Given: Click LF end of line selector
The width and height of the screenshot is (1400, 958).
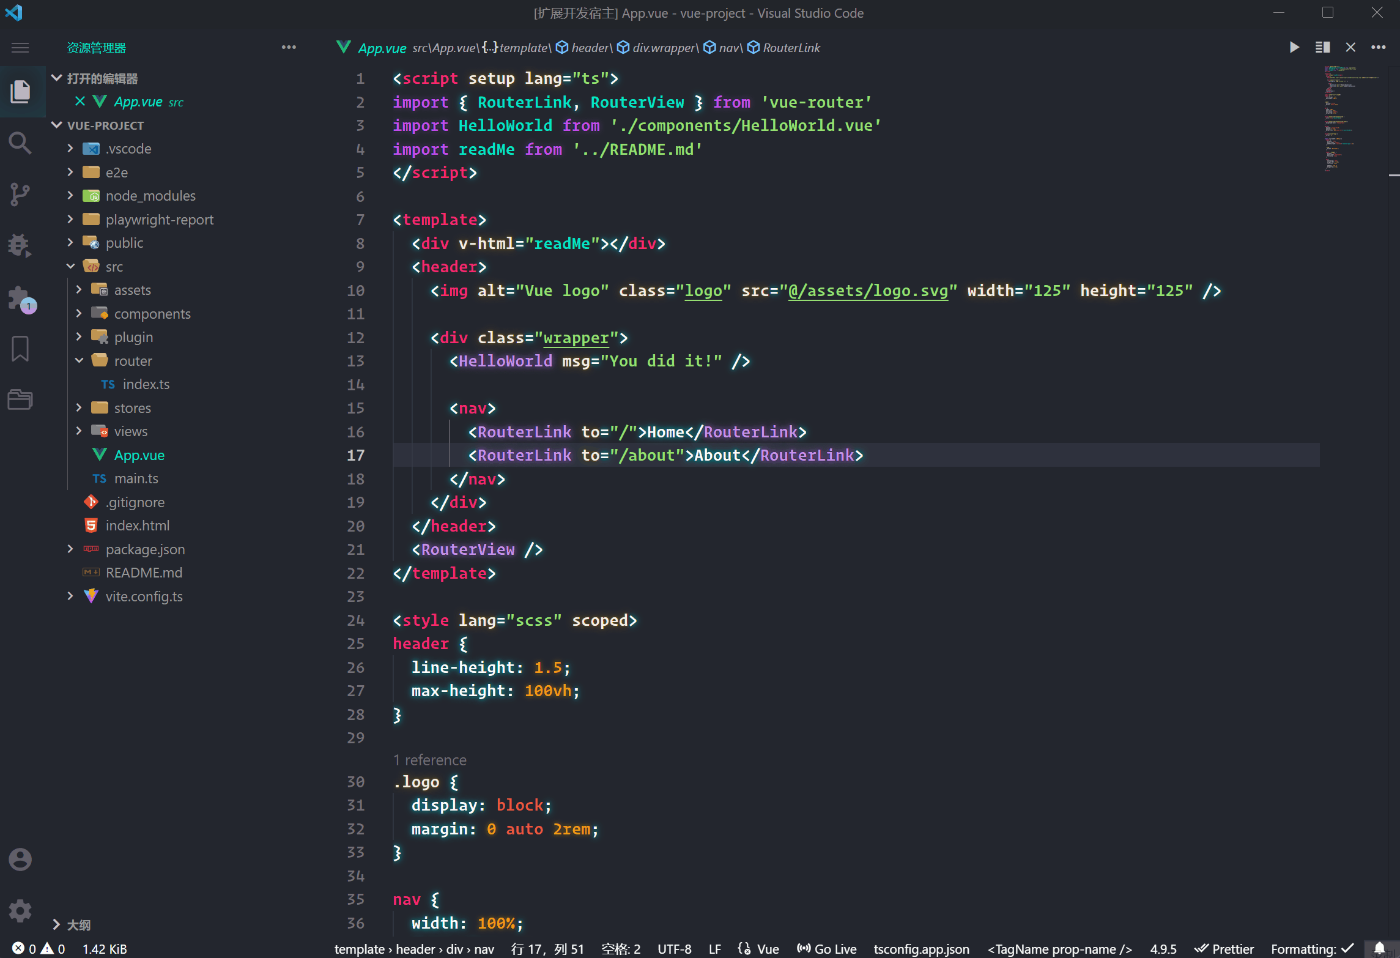Looking at the screenshot, I should click(715, 949).
